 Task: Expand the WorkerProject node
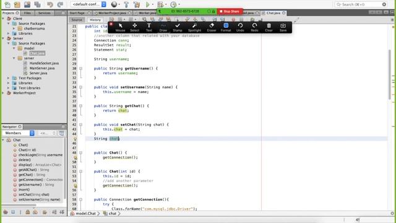[3, 93]
